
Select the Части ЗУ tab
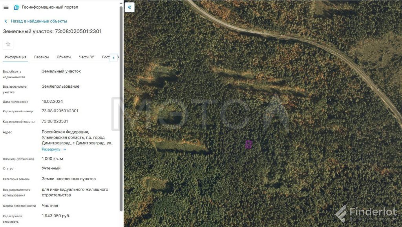click(x=86, y=57)
